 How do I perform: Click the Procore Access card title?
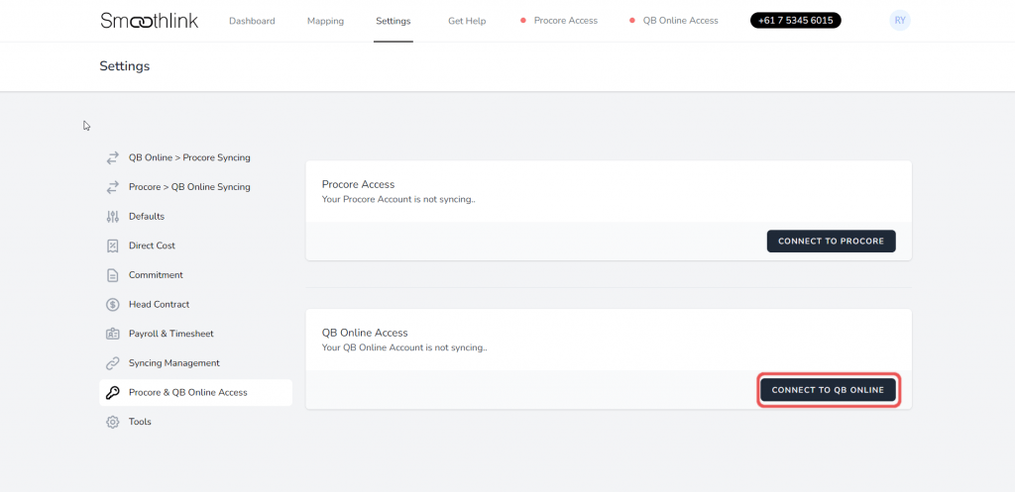point(358,184)
